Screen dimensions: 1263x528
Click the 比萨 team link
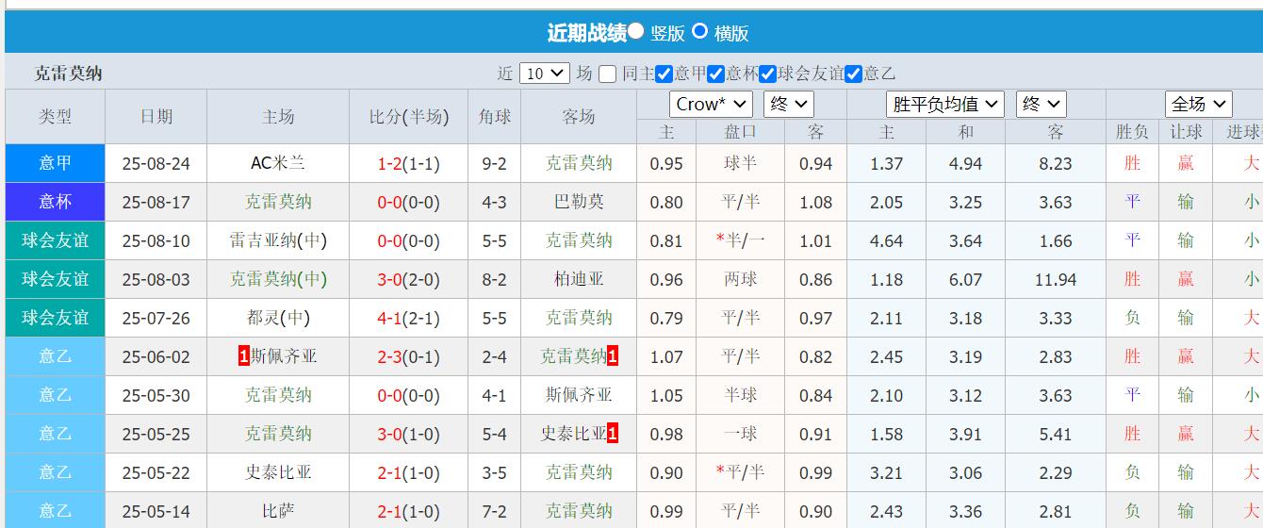pos(277,511)
